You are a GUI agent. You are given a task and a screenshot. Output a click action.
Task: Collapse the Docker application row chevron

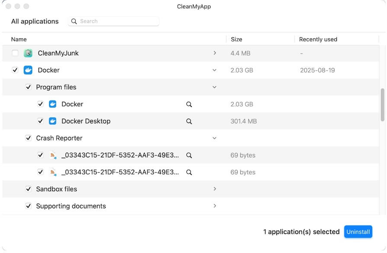pos(214,70)
